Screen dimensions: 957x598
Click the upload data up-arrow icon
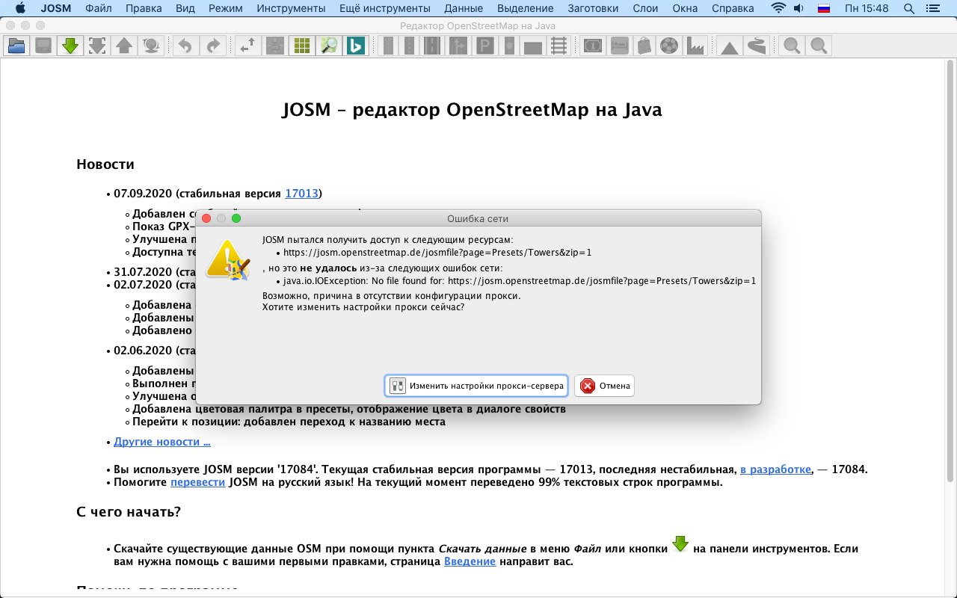coord(124,46)
